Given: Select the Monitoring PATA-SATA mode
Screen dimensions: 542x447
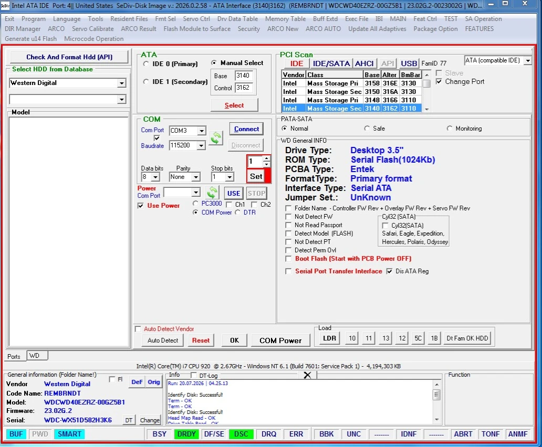Looking at the screenshot, I should (450, 129).
